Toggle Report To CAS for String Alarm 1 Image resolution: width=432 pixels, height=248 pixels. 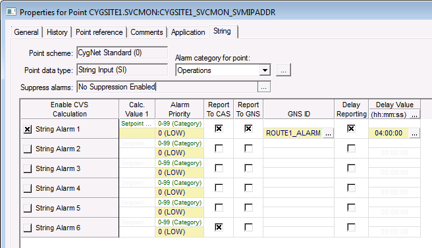[x=219, y=128]
